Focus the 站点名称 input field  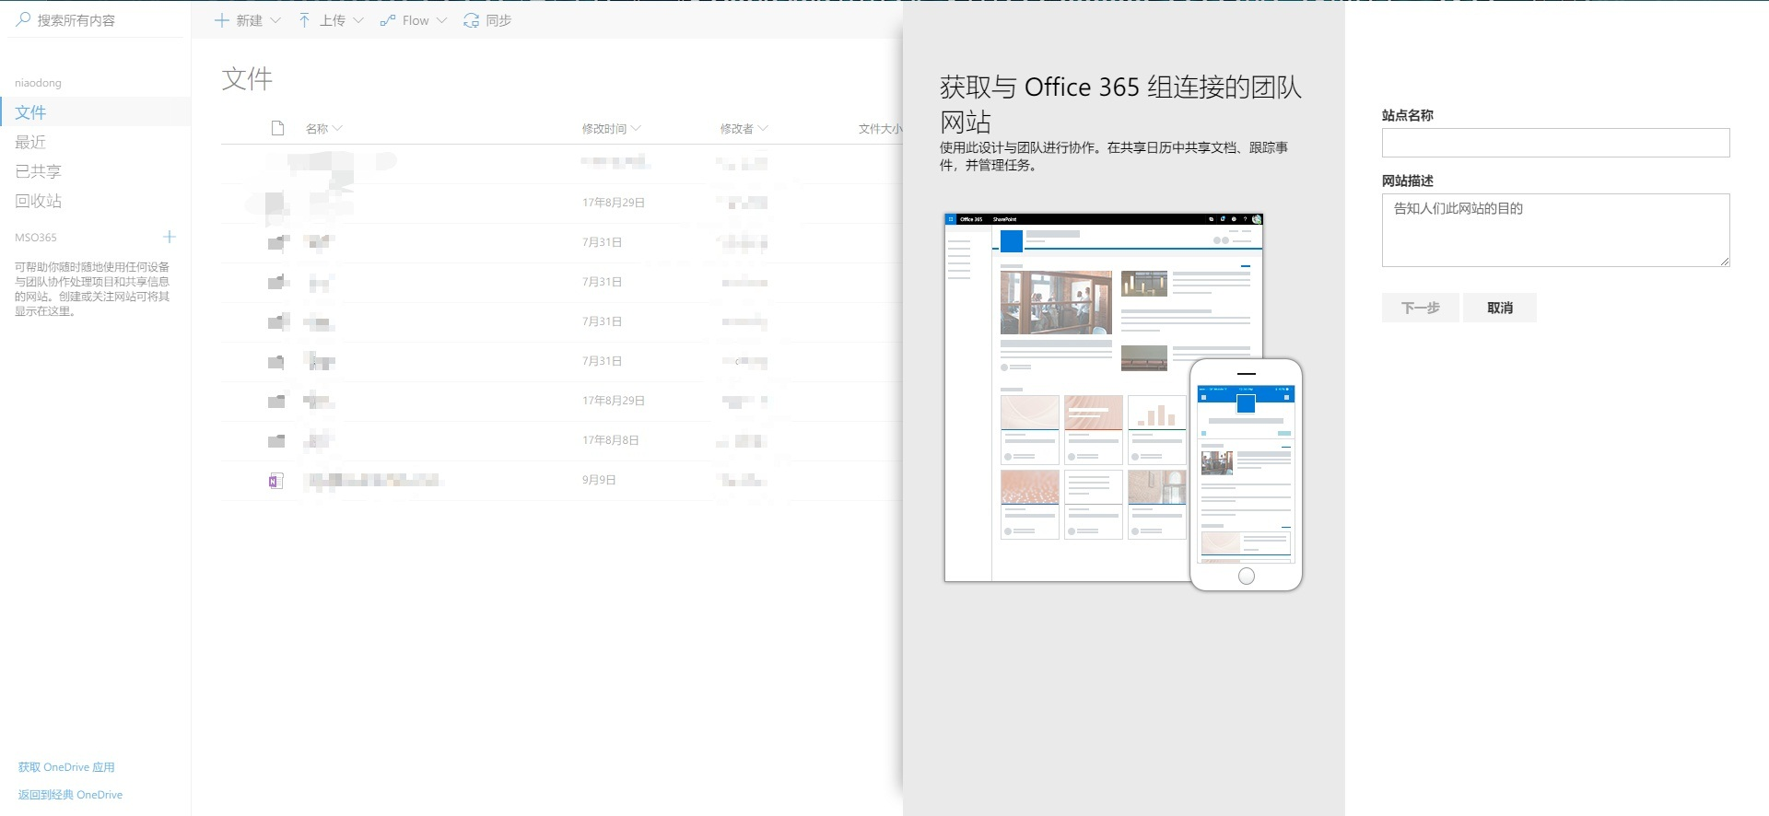[x=1555, y=143]
